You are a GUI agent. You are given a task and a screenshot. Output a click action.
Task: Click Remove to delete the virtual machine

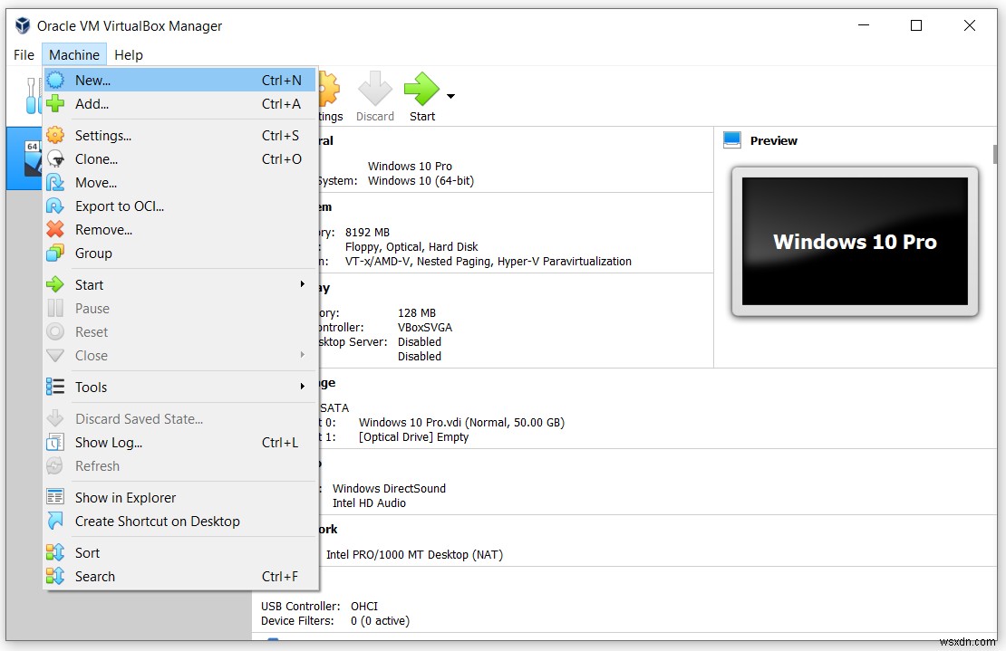tap(102, 229)
